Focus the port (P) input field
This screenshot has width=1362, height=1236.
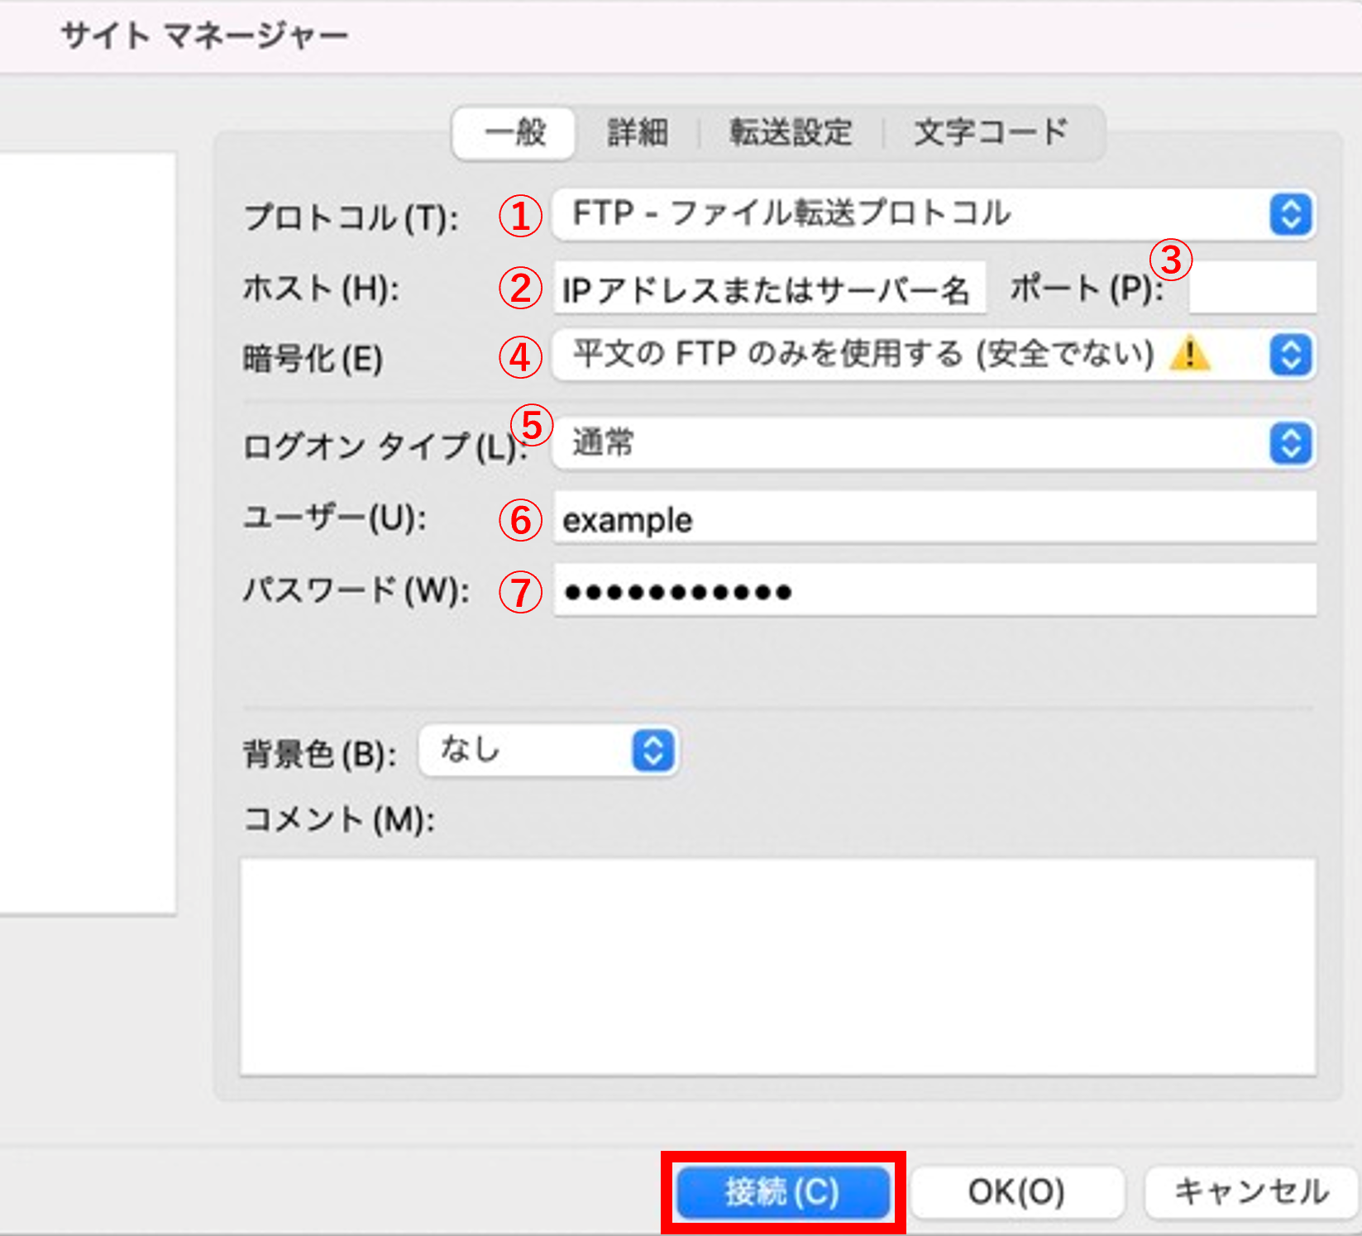[1252, 289]
